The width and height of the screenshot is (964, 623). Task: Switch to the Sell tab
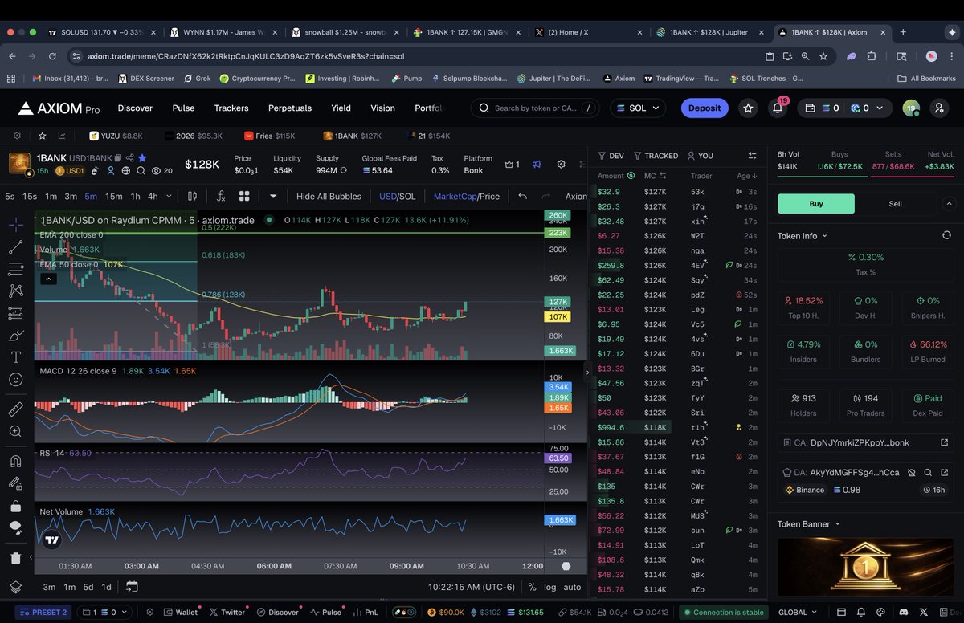pyautogui.click(x=895, y=204)
